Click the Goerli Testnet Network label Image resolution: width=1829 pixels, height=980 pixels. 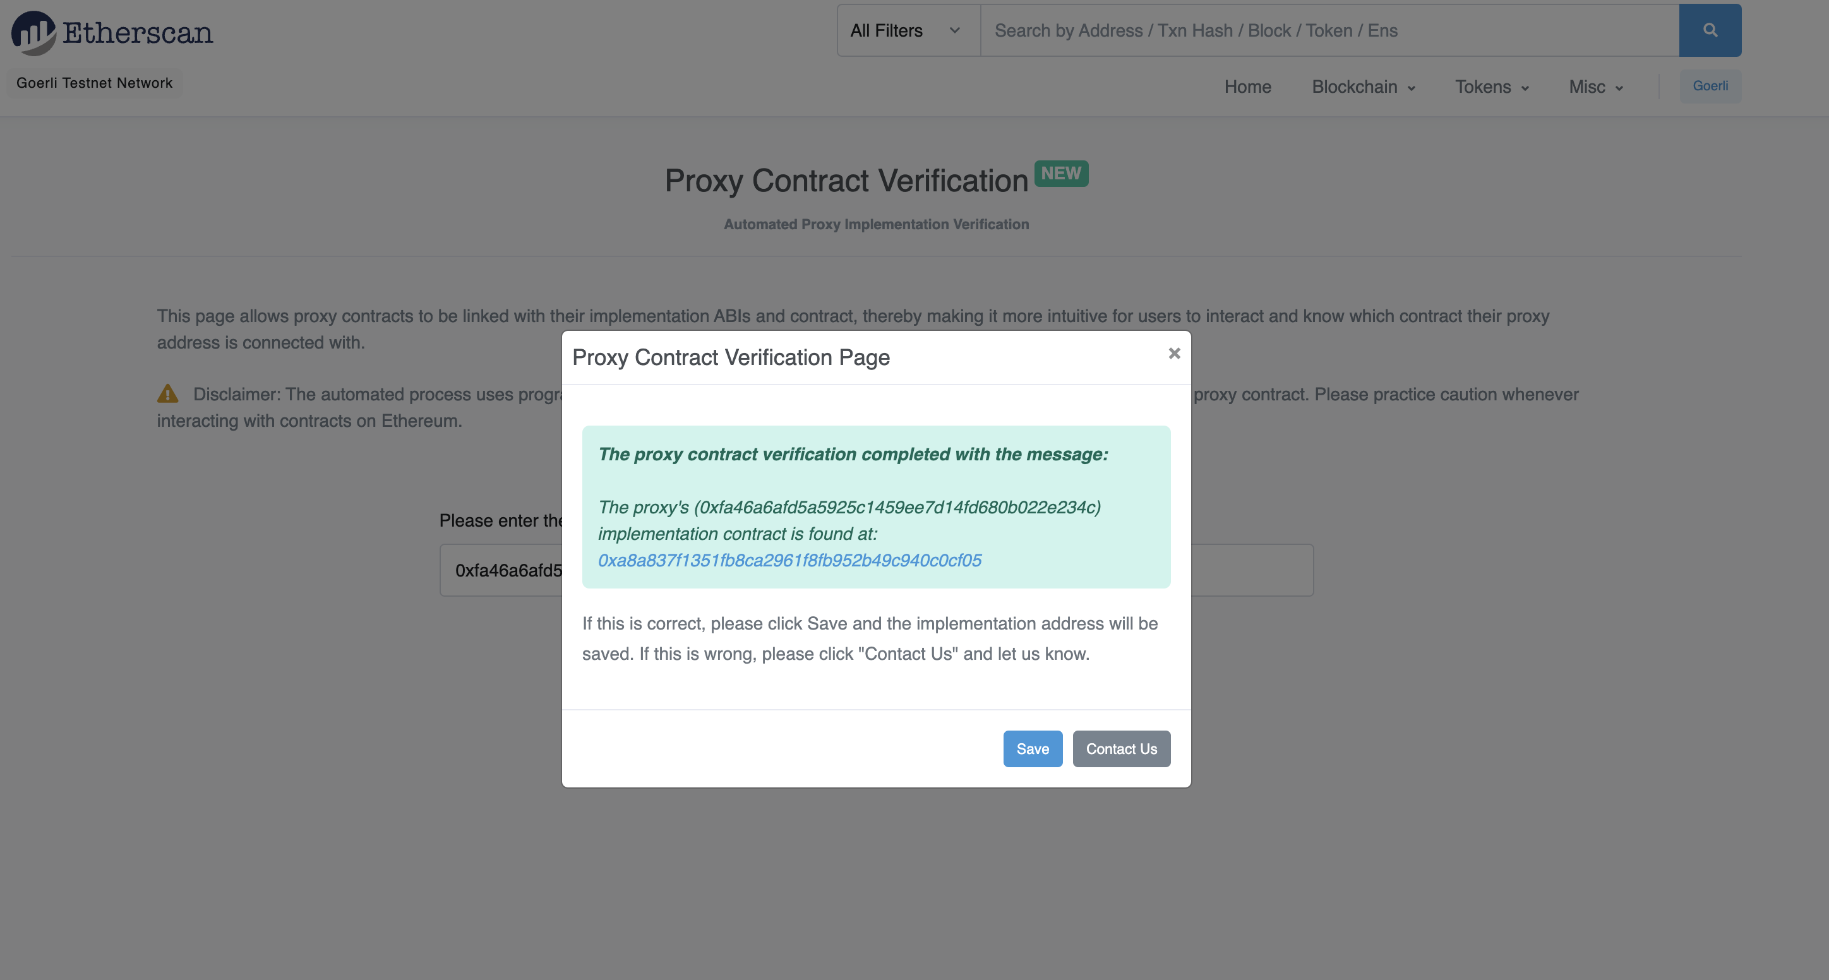coord(95,83)
